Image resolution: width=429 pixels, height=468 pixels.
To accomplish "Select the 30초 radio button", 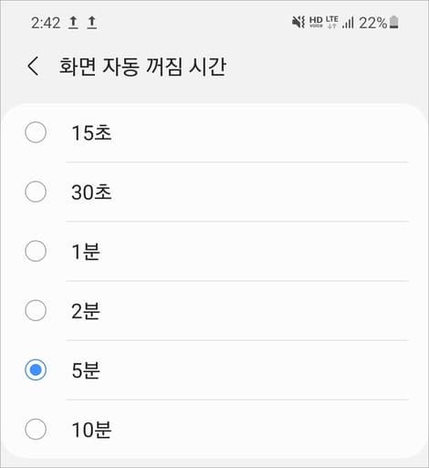I will [x=36, y=192].
